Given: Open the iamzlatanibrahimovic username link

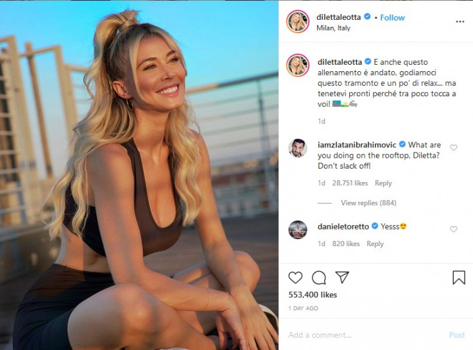Looking at the screenshot, I should [357, 145].
